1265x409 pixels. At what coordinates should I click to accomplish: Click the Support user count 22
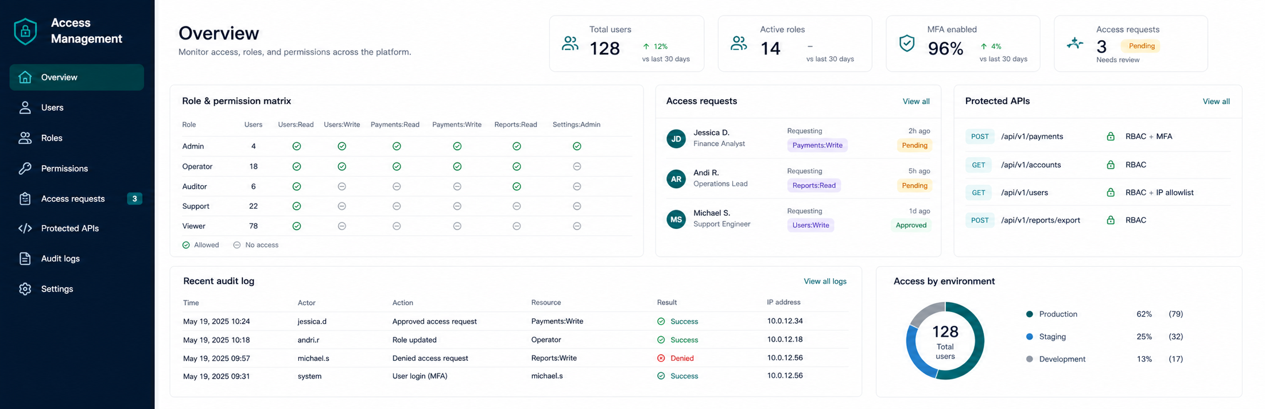point(253,206)
